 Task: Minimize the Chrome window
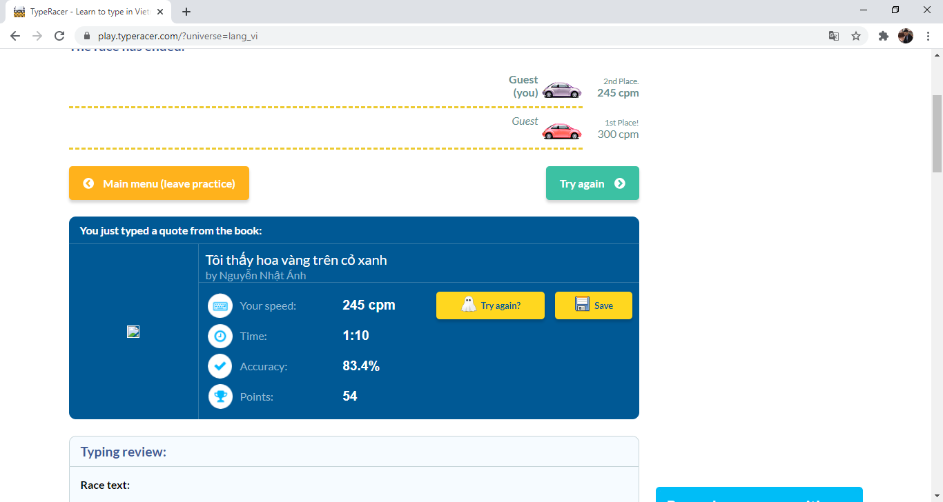click(864, 10)
